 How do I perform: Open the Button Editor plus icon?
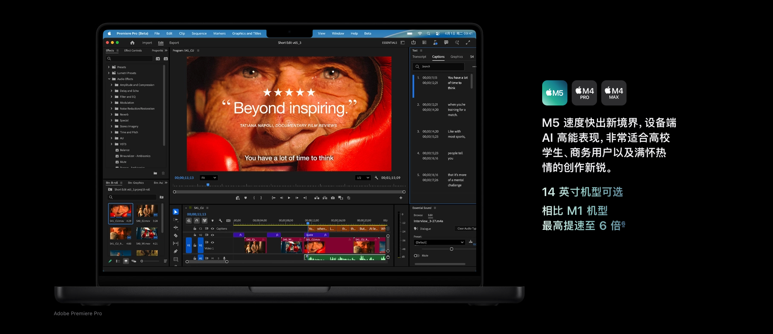click(x=401, y=198)
